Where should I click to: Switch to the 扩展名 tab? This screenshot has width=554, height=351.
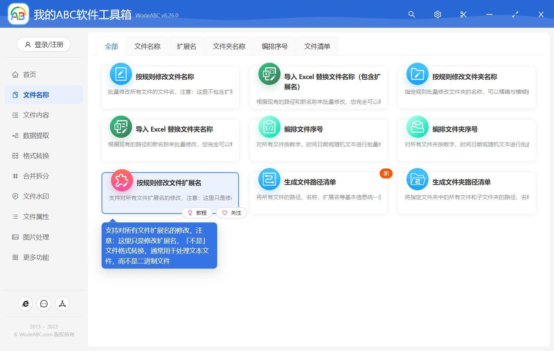[x=187, y=46]
